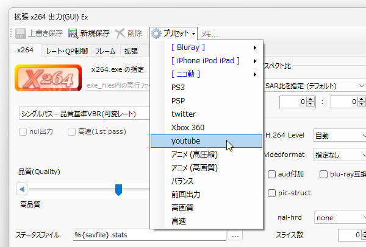Choose the Xbox 360 preset
Screen dimensions: 366x247
[207, 128]
